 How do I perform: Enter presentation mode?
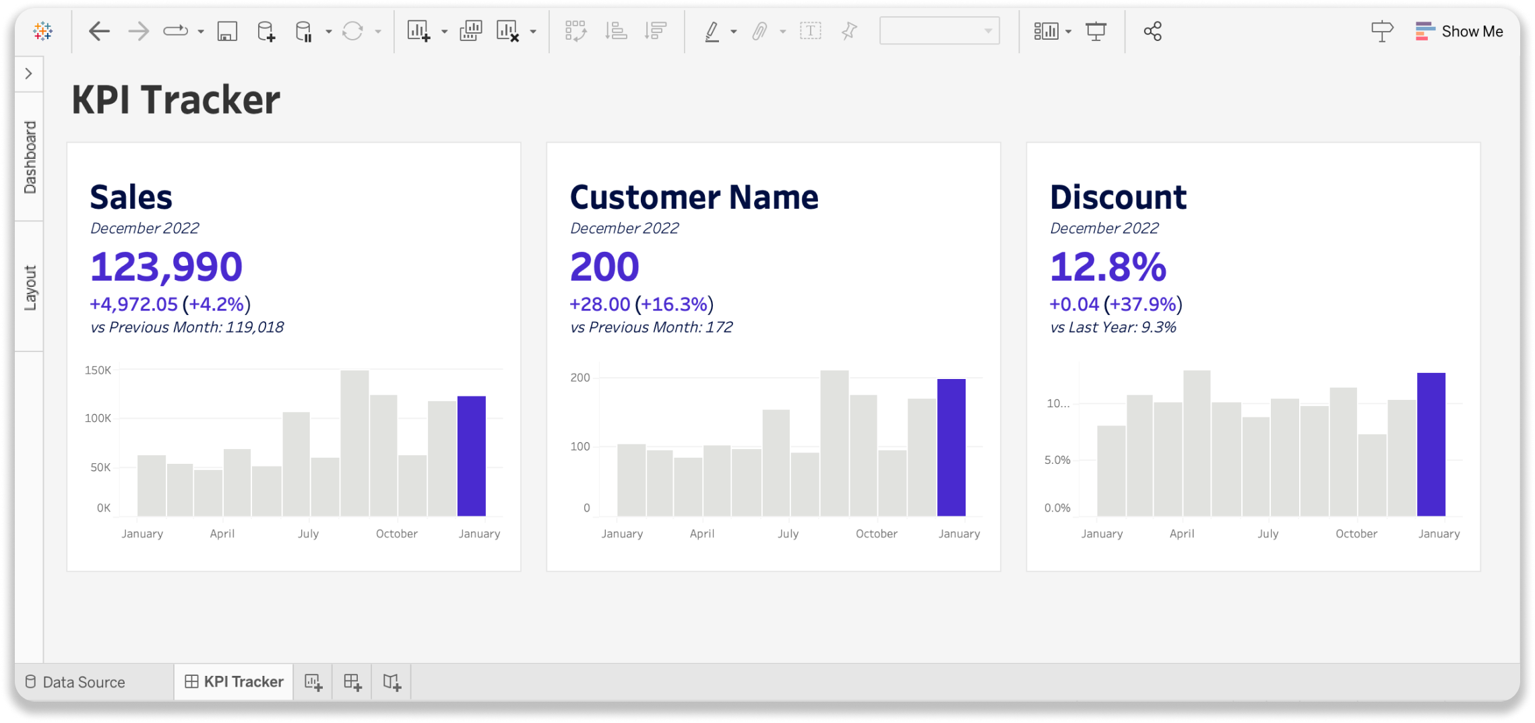(1096, 31)
